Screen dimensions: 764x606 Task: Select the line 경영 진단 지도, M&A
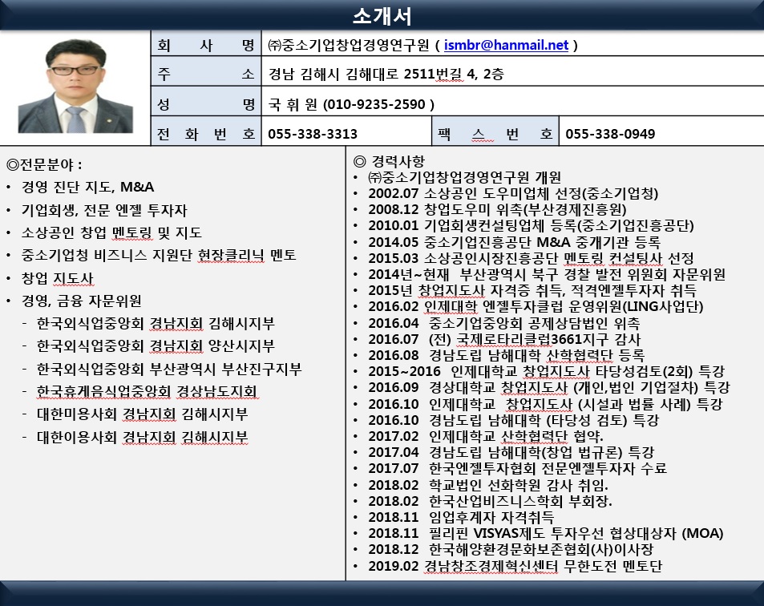coord(87,187)
